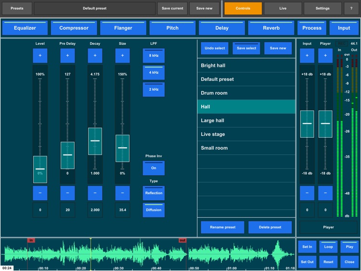Lower Player gain with its minus button
This screenshot has height=271, width=361.
pyautogui.click(x=325, y=193)
